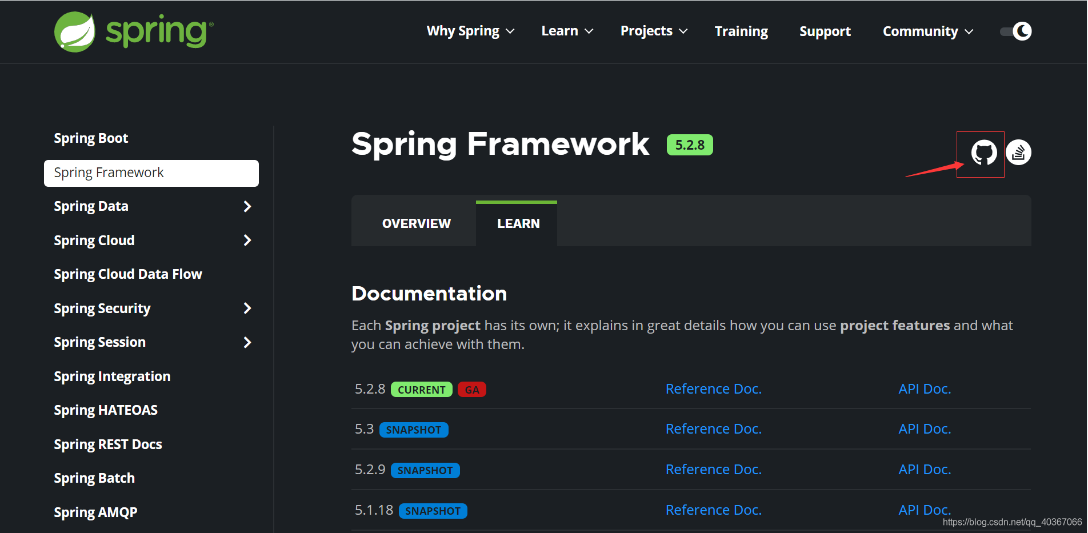Click the CURRENT badge on 5.2.8
This screenshot has height=533, width=1088.
click(422, 390)
